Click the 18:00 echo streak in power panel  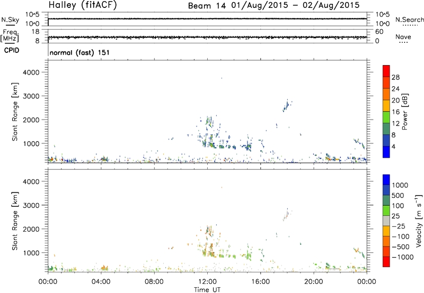tap(287, 105)
